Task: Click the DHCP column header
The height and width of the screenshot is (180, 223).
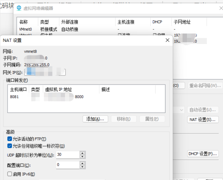Action: click(161, 22)
